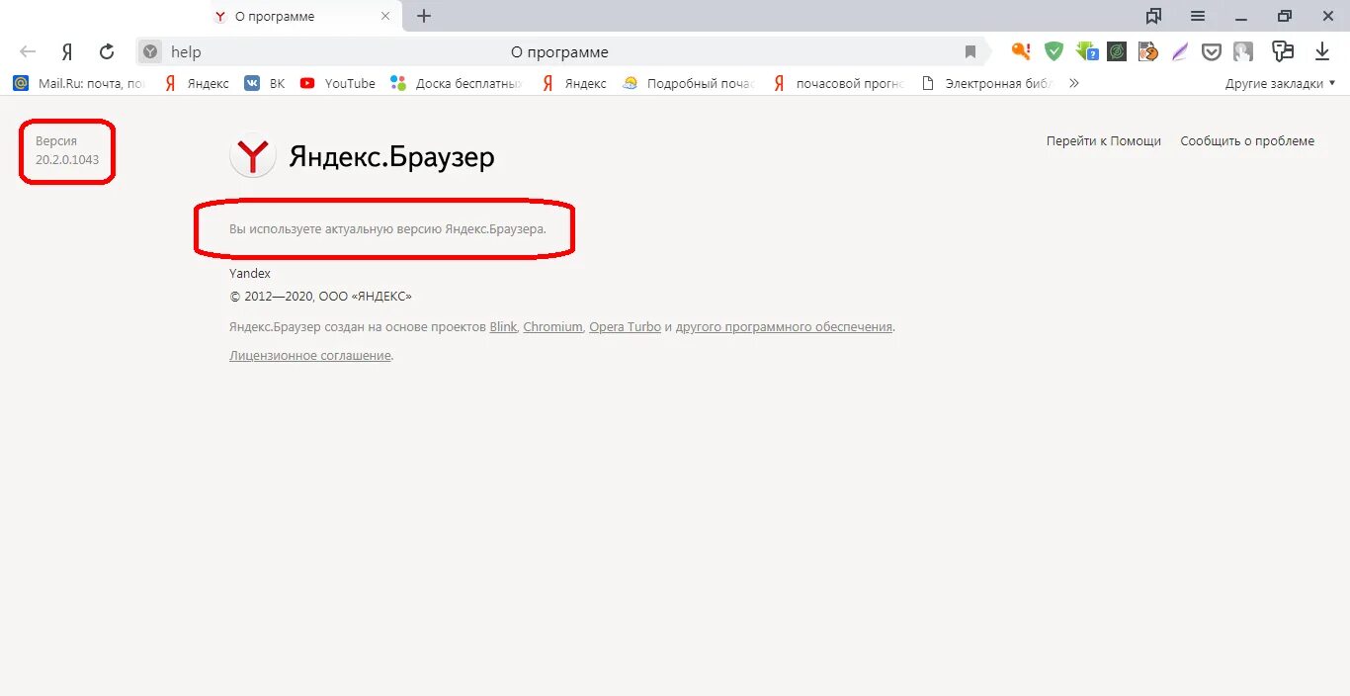Open 'другого программного обеспечения' link
Viewport: 1350px width, 696px height.
pos(785,327)
